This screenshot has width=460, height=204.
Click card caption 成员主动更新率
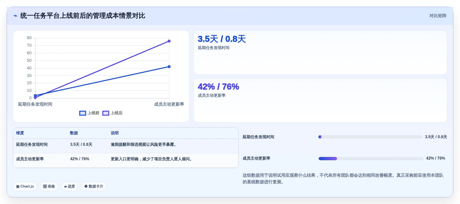(x=212, y=95)
